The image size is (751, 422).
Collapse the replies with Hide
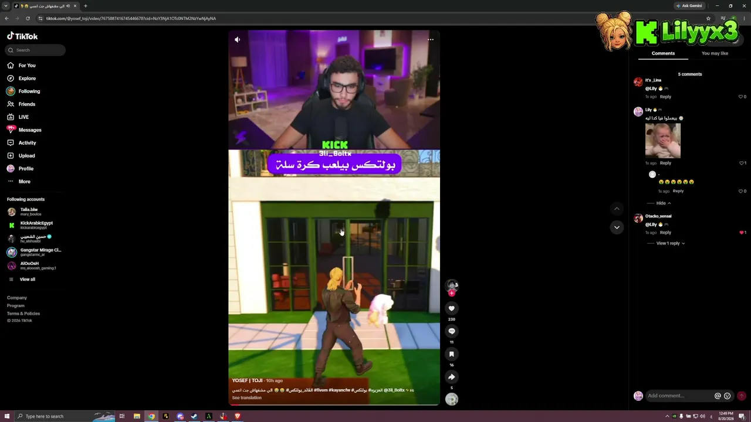664,203
